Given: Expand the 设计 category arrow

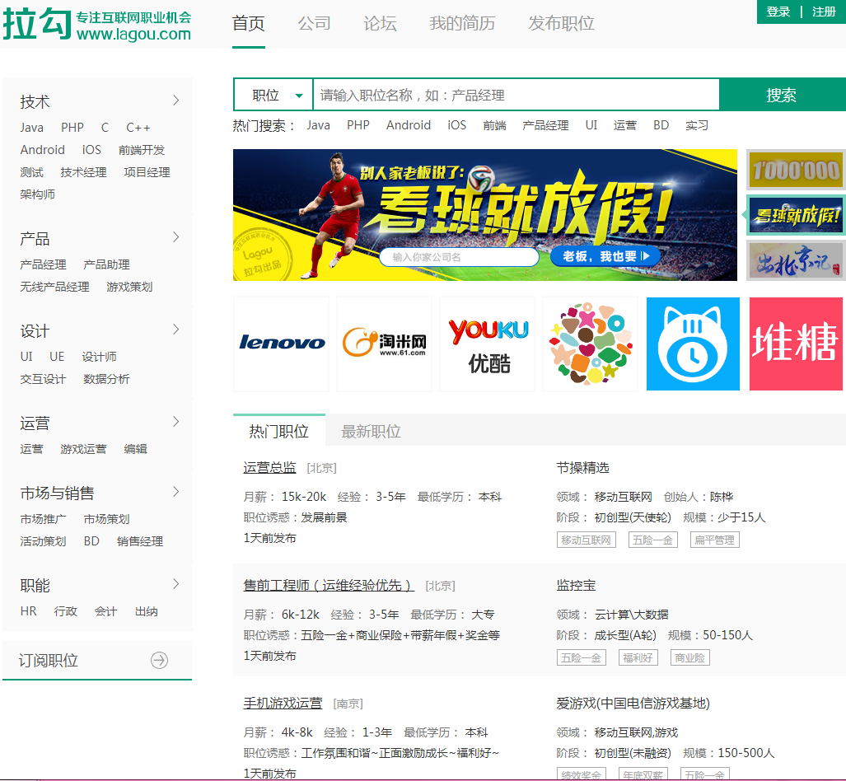Looking at the screenshot, I should pos(176,330).
